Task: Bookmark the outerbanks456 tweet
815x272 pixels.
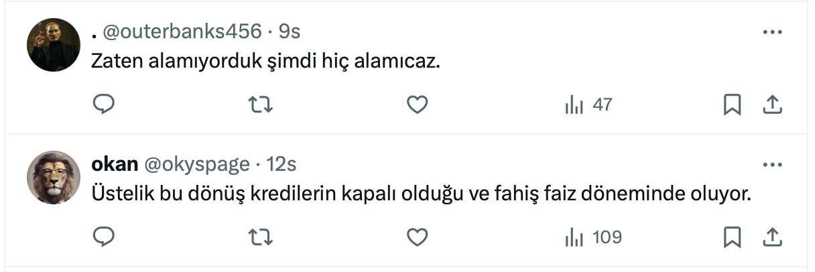Action: (x=732, y=105)
